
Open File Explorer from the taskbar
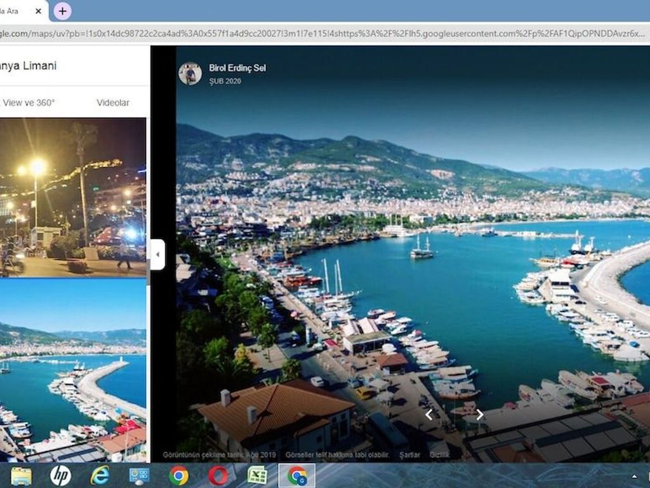click(21, 476)
